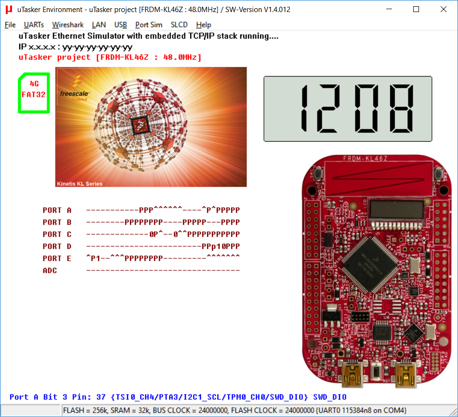Screen dimensions: 458x417
Task: Click the PORT D pin state row
Action: tap(163, 246)
